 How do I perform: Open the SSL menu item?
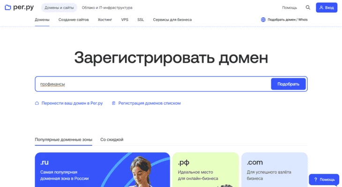coord(141,20)
